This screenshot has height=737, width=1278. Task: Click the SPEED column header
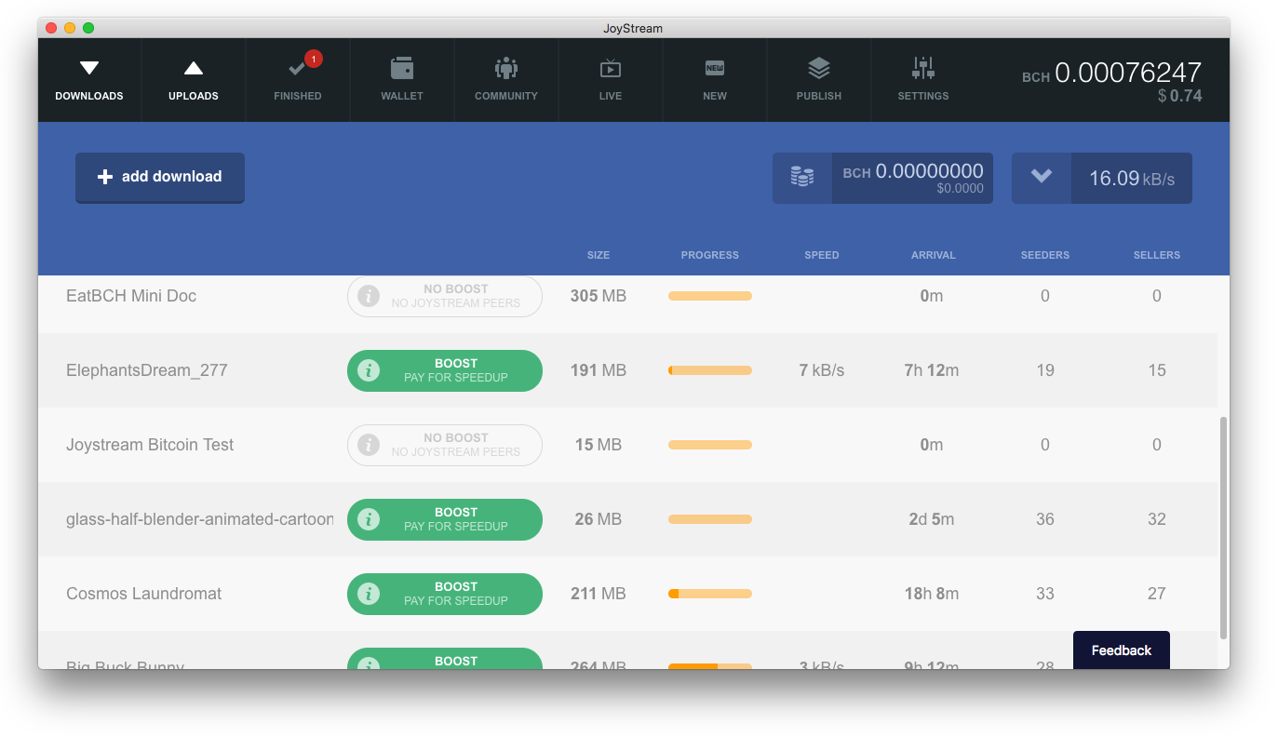point(822,255)
